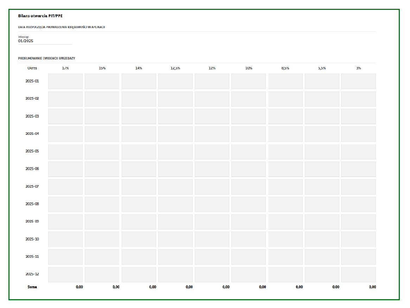Click the Suma total under 17%

pos(79,287)
